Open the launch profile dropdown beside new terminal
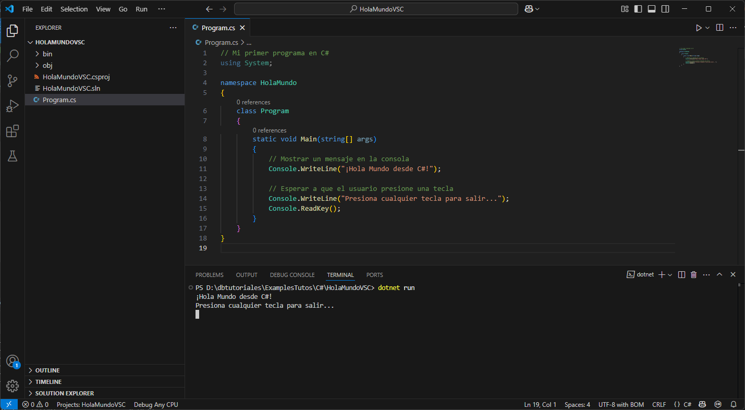The height and width of the screenshot is (410, 745). [x=670, y=275]
